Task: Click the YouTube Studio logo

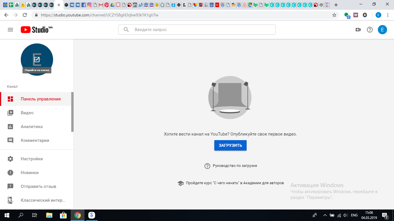Action: (36, 30)
